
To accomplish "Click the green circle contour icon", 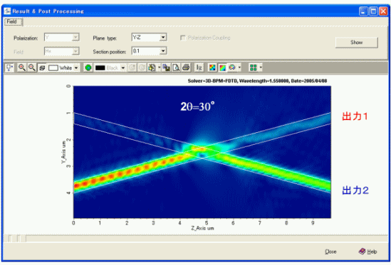I will 88,67.
